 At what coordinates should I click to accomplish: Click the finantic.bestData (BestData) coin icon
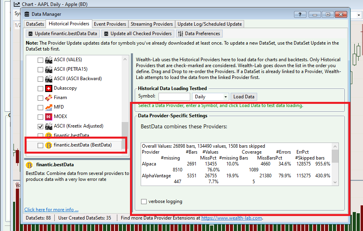pos(49,145)
